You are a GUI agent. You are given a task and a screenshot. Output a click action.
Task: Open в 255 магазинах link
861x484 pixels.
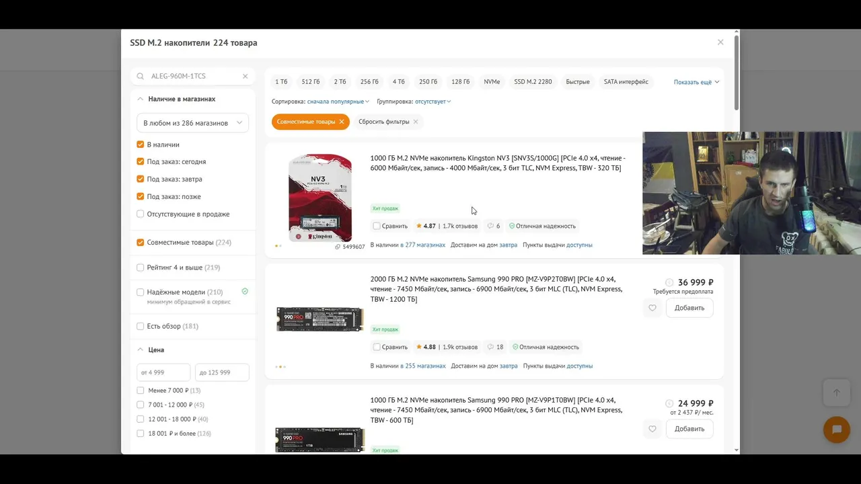pos(423,366)
